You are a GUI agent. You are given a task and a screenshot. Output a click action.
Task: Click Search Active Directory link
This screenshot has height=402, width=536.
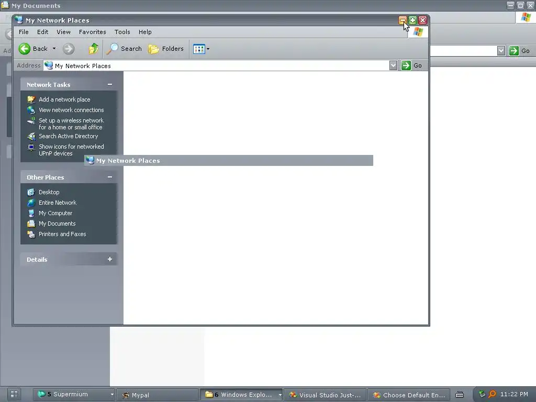click(x=69, y=136)
